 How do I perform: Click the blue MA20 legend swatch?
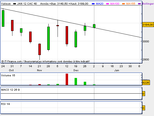pos(93,4)
